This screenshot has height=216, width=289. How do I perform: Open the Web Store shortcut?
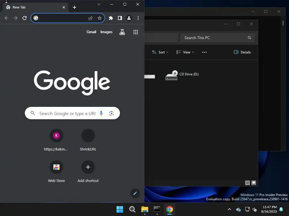click(56, 172)
